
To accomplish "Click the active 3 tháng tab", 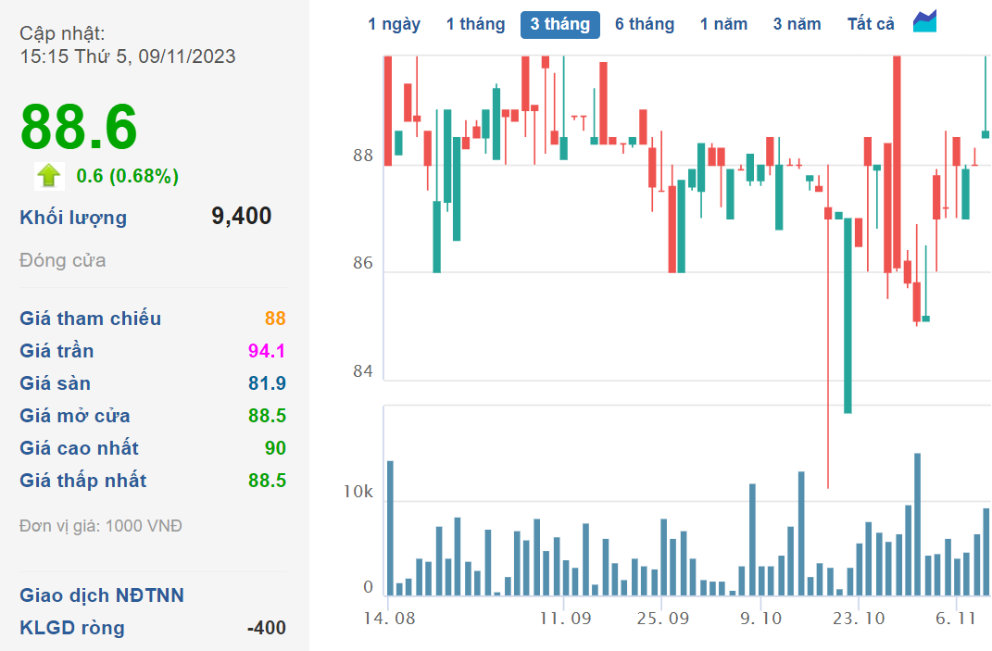I will pos(559,24).
